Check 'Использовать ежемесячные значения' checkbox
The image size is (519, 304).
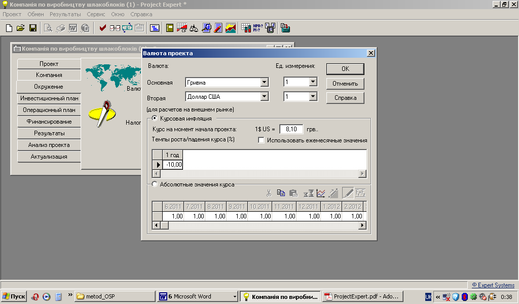(261, 140)
